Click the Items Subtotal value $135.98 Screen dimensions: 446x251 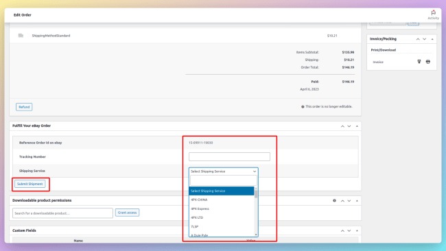(x=348, y=52)
